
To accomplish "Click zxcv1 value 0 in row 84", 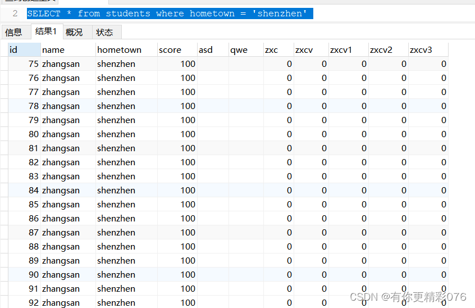I will pos(349,191).
